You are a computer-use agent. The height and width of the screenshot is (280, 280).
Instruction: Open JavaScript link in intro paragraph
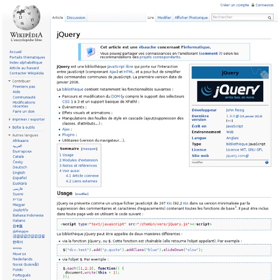[x=116, y=67]
